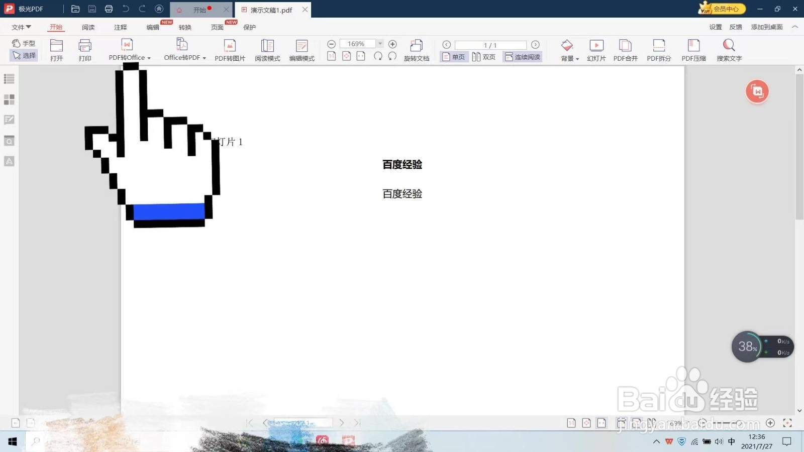Click the 打印 print tool in the ribbon
The image size is (804, 452).
[85, 50]
